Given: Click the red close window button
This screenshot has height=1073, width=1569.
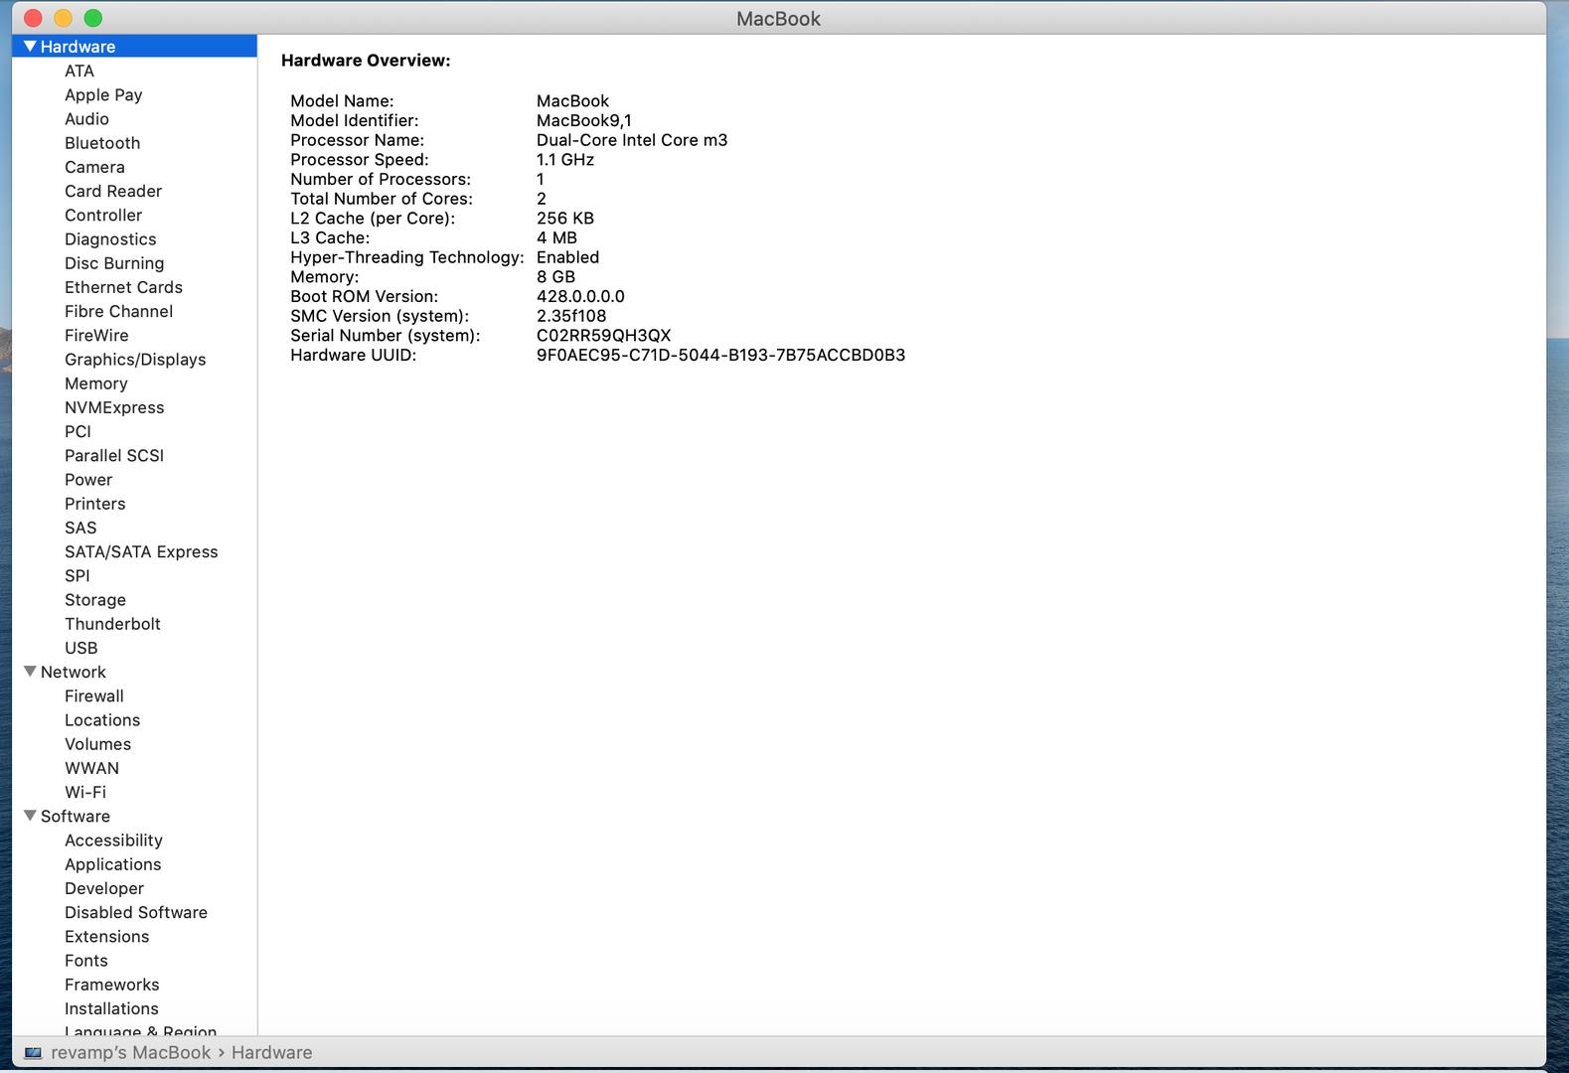Looking at the screenshot, I should point(33,18).
